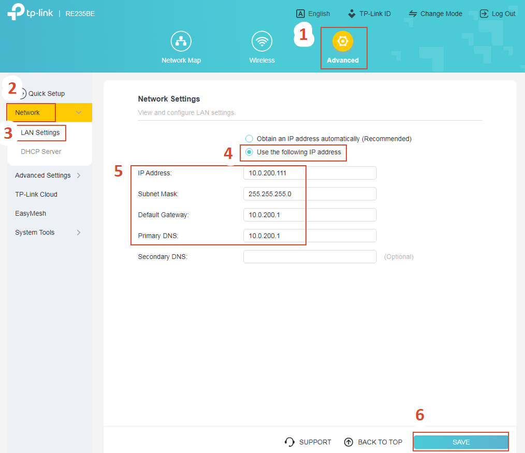The width and height of the screenshot is (525, 453).
Task: Open Advanced Settings in the sidebar
Action: pyautogui.click(x=43, y=176)
